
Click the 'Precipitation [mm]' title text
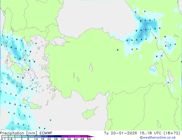coord(19,133)
